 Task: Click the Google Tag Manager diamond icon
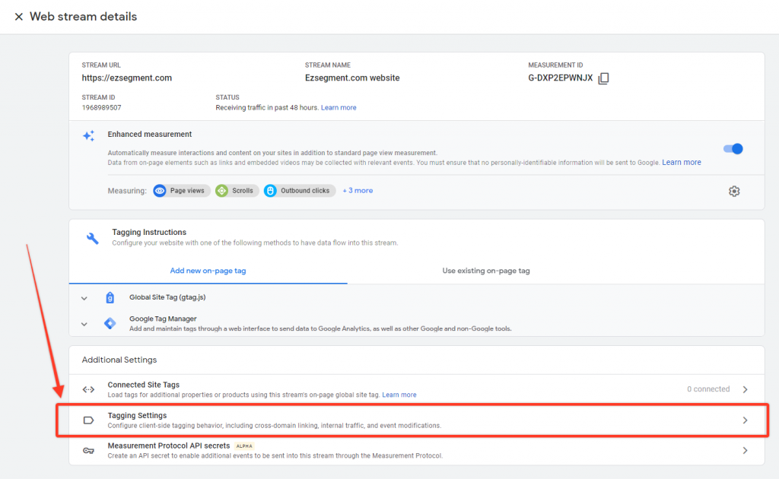click(x=110, y=324)
